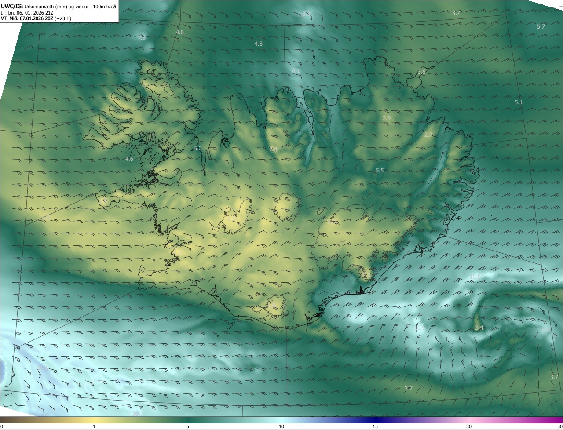The width and height of the screenshot is (563, 430).
Task: Click the 30 tick on the color scale
Action: [469, 426]
